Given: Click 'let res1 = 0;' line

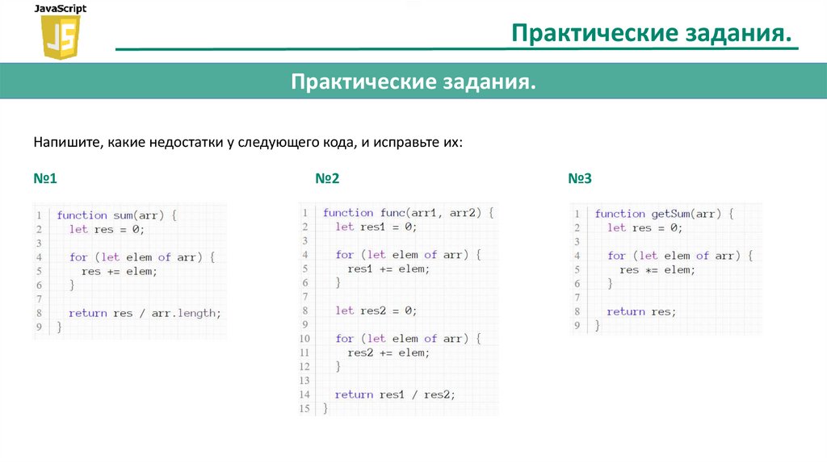Looking at the screenshot, I should (x=376, y=227).
